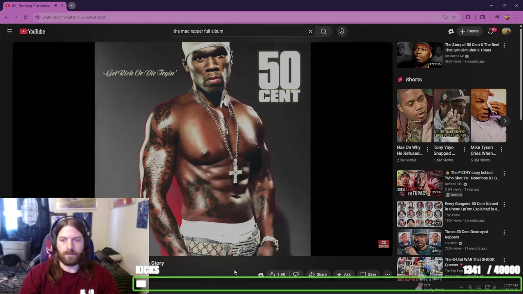Go to YouTube home via logo
This screenshot has height=294, width=523.
[x=32, y=31]
